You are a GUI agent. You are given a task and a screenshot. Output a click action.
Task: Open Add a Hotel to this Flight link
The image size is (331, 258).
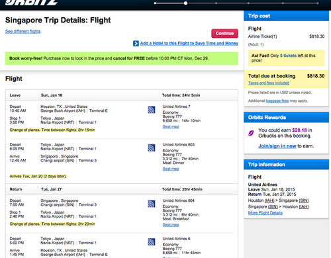[189, 43]
